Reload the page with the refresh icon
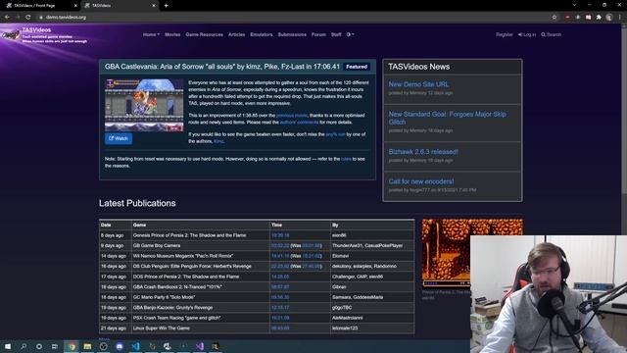 click(28, 18)
